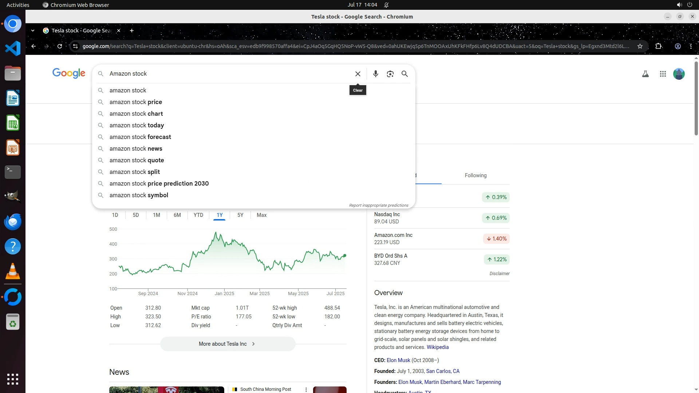Open tab search dropdown arrow
Screen dimensions: 699x393
33,31
